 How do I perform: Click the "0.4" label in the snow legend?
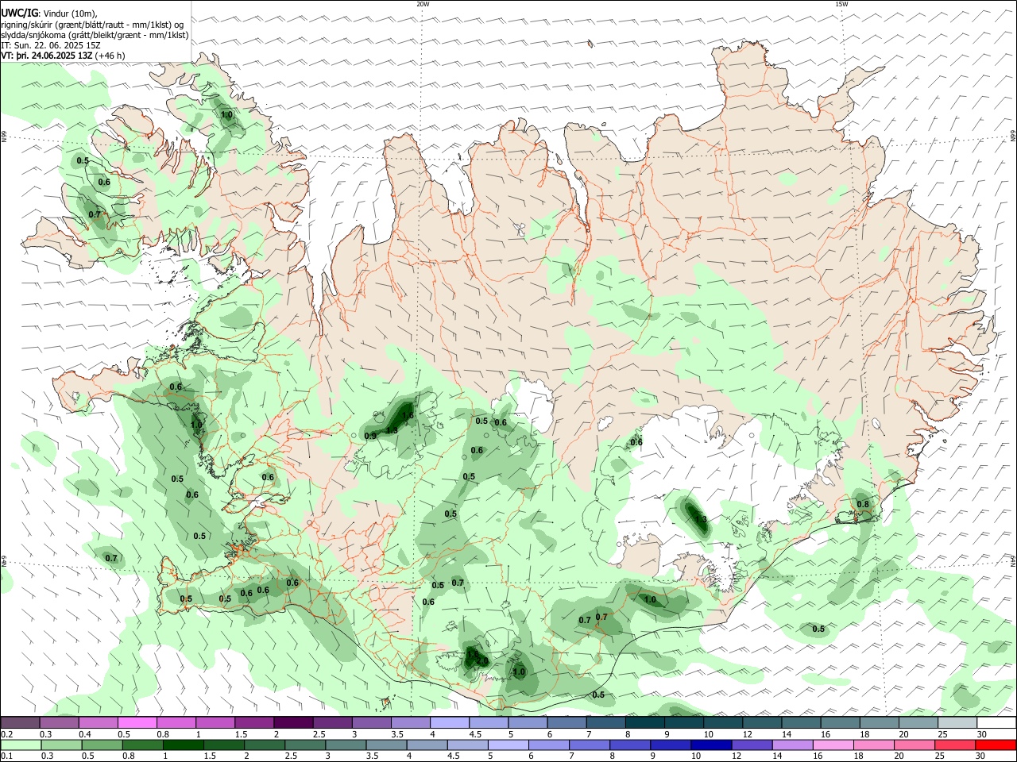click(85, 735)
